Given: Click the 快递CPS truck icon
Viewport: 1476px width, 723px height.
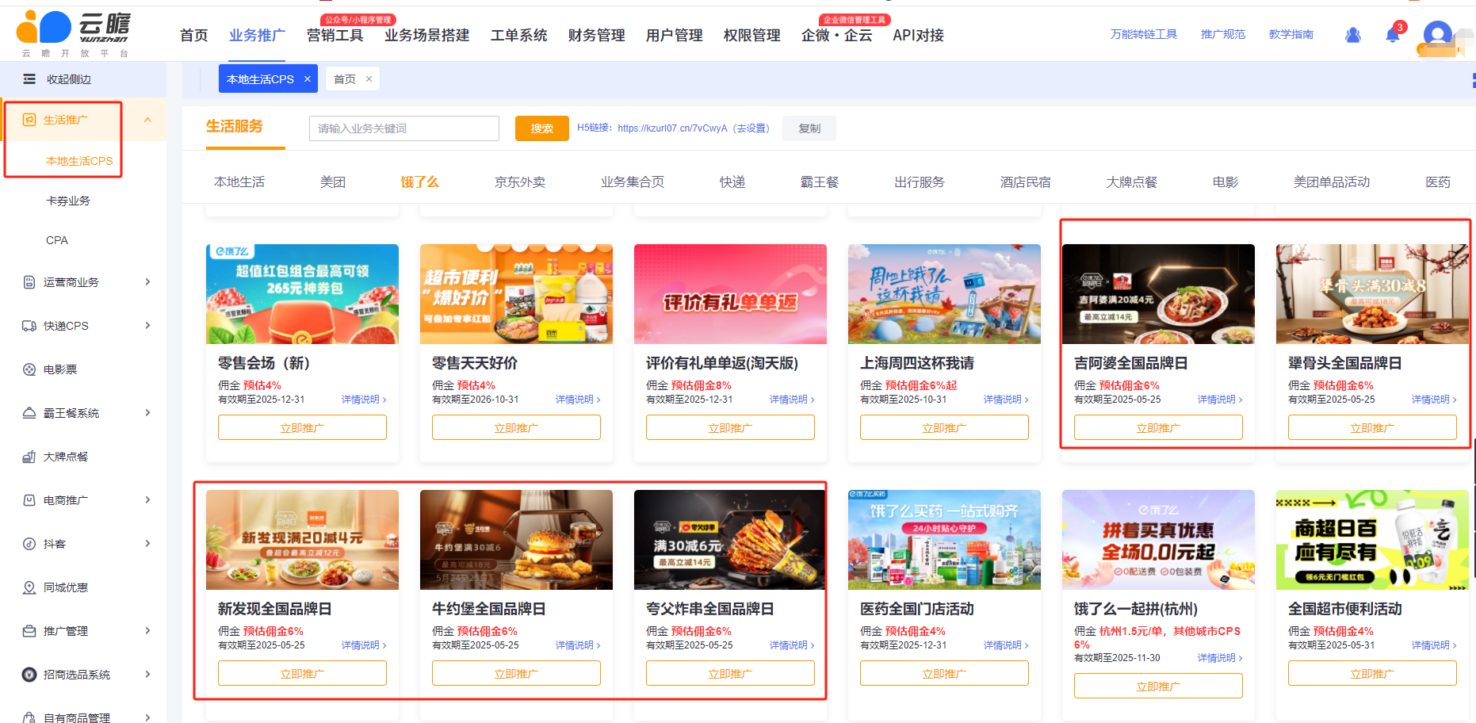Looking at the screenshot, I should pyautogui.click(x=29, y=326).
